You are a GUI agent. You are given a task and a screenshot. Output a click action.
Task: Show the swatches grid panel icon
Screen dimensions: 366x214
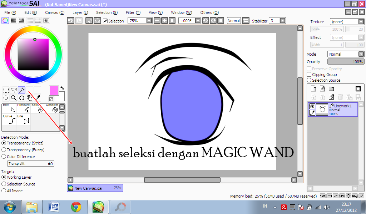pyautogui.click(x=38, y=20)
